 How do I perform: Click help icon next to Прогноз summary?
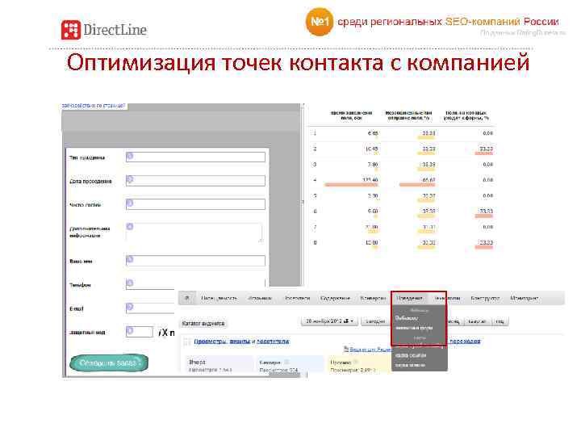point(356,362)
